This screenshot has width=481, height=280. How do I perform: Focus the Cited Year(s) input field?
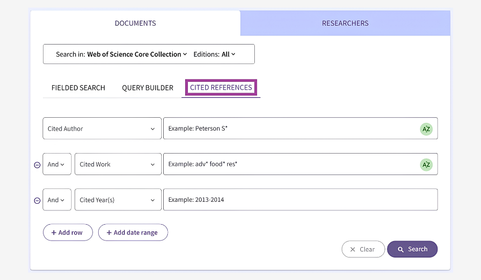click(301, 200)
